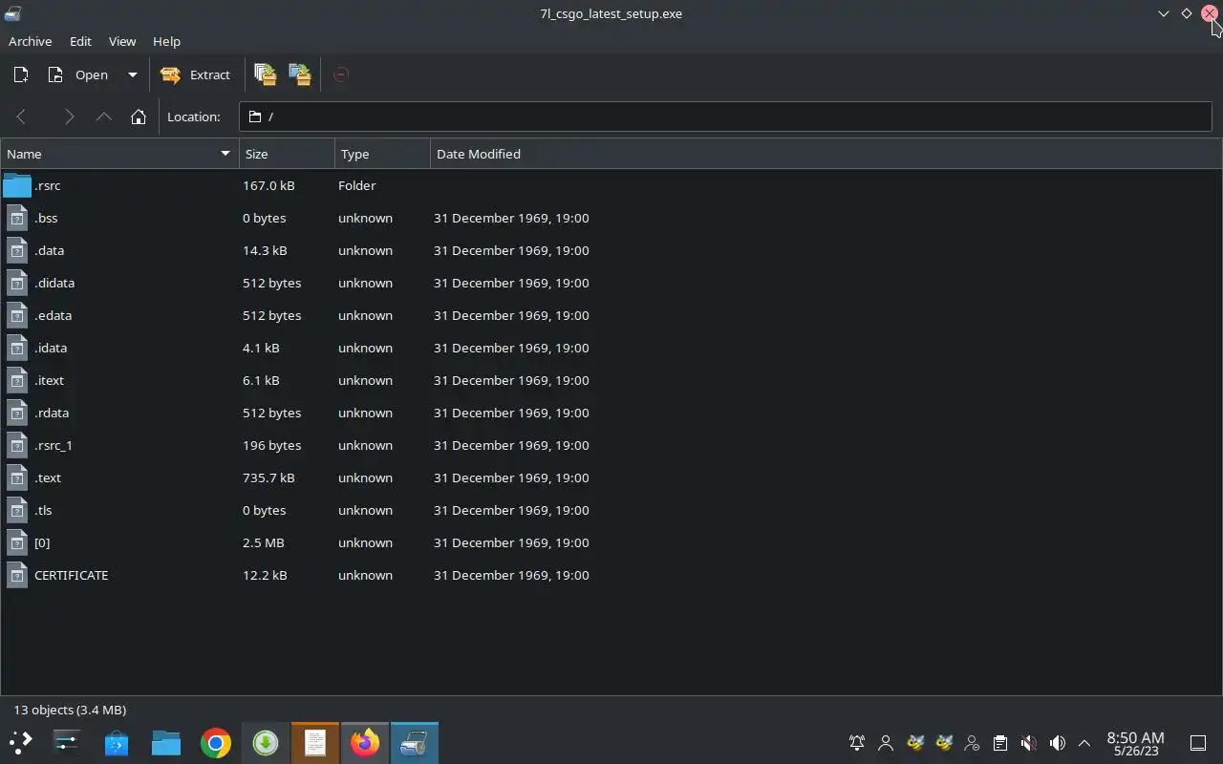Click the Extract toolbar button

[196, 74]
